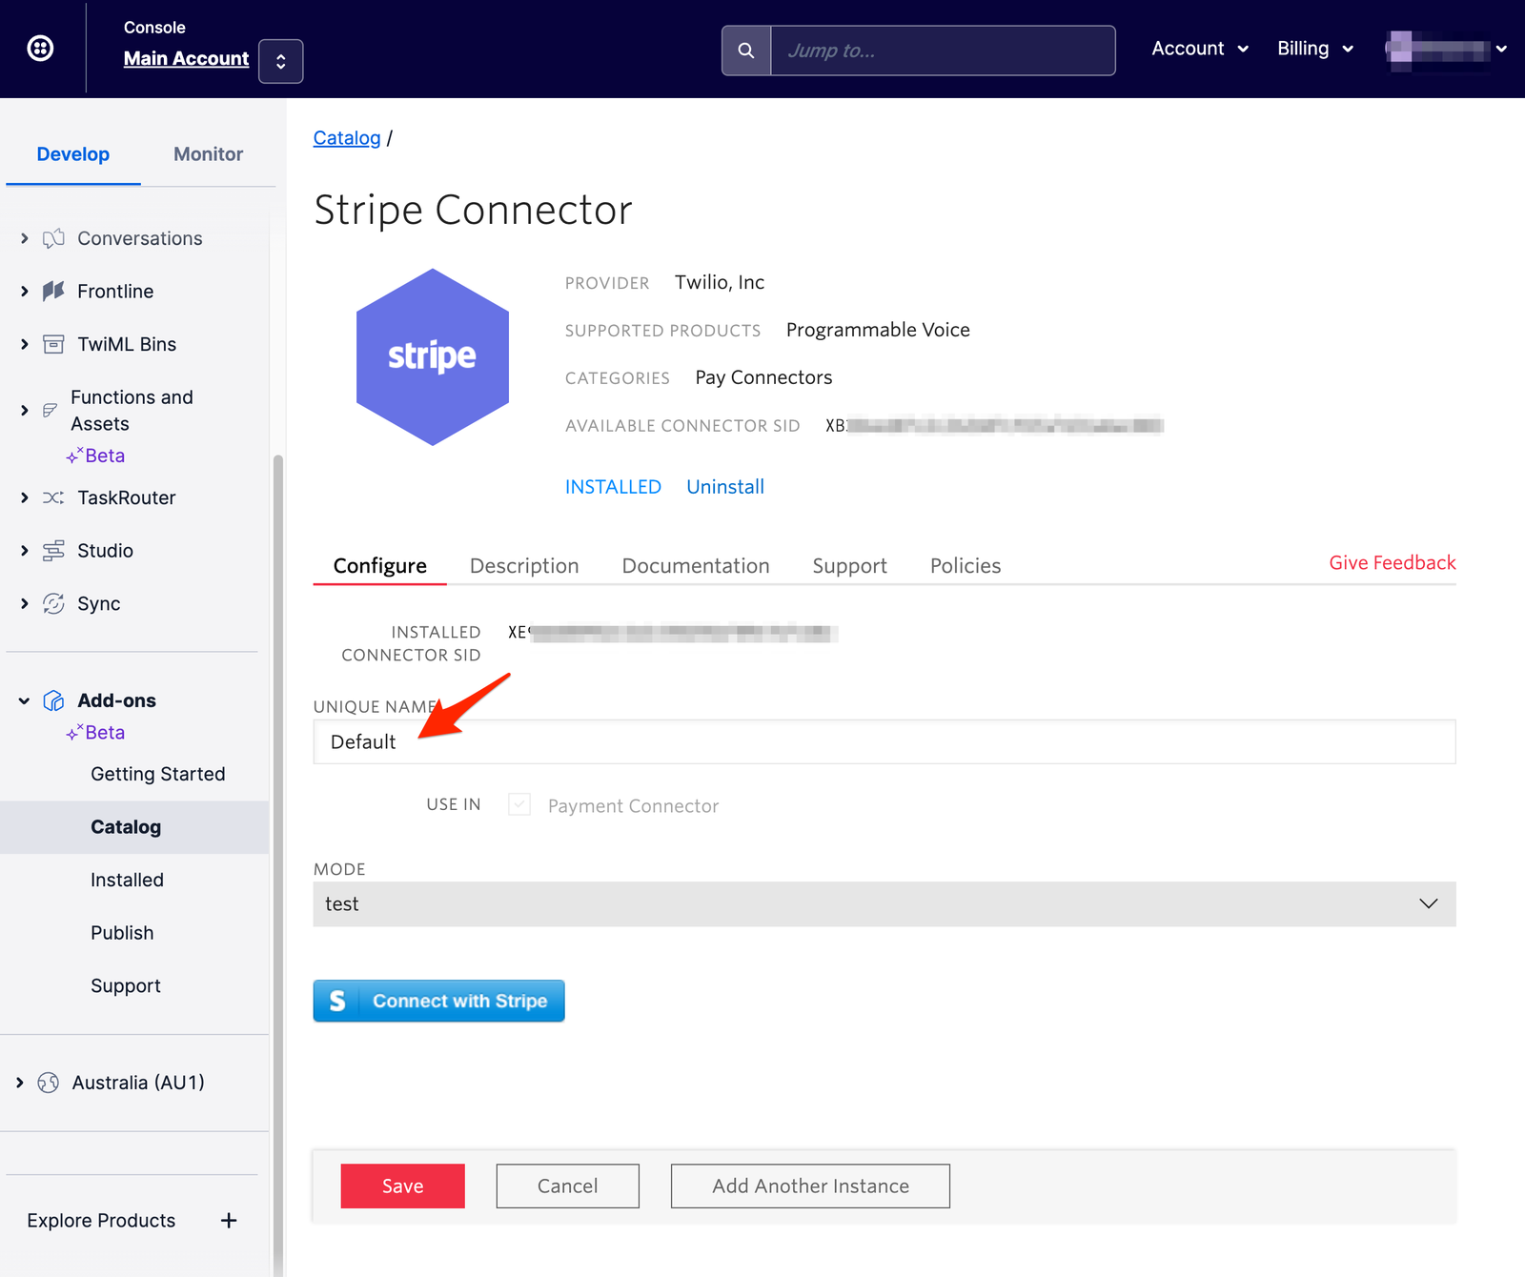Switch to the Description tab
The height and width of the screenshot is (1277, 1525).
[x=524, y=565]
